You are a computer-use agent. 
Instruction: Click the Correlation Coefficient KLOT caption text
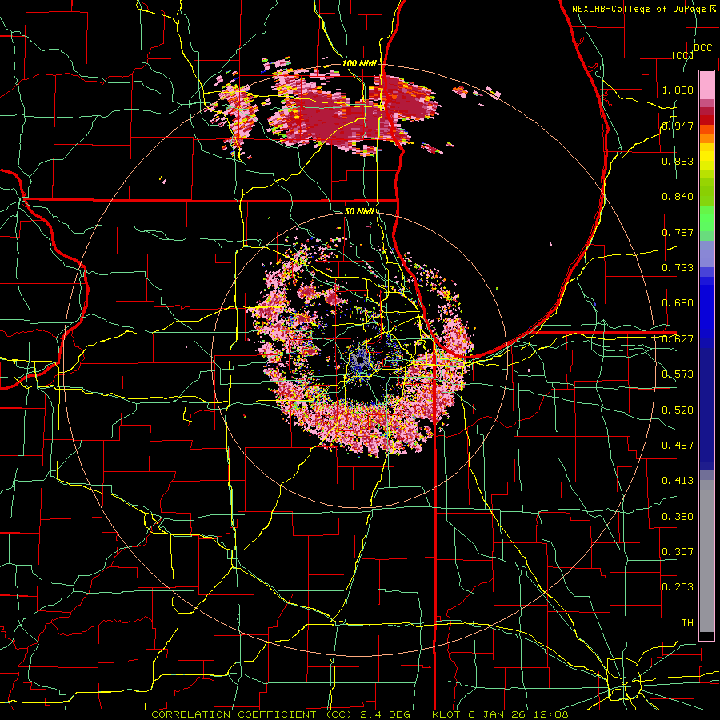pos(360,714)
